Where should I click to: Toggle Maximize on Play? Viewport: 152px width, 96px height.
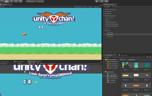coord(81,7)
